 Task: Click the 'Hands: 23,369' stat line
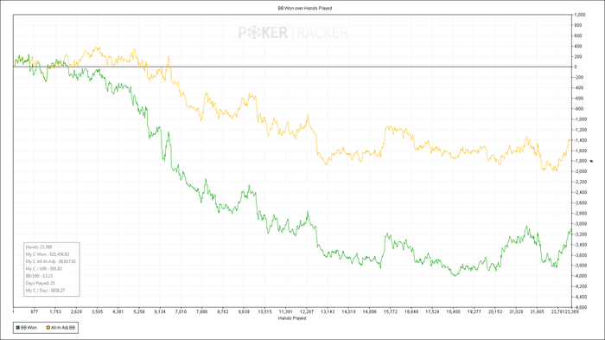point(39,247)
